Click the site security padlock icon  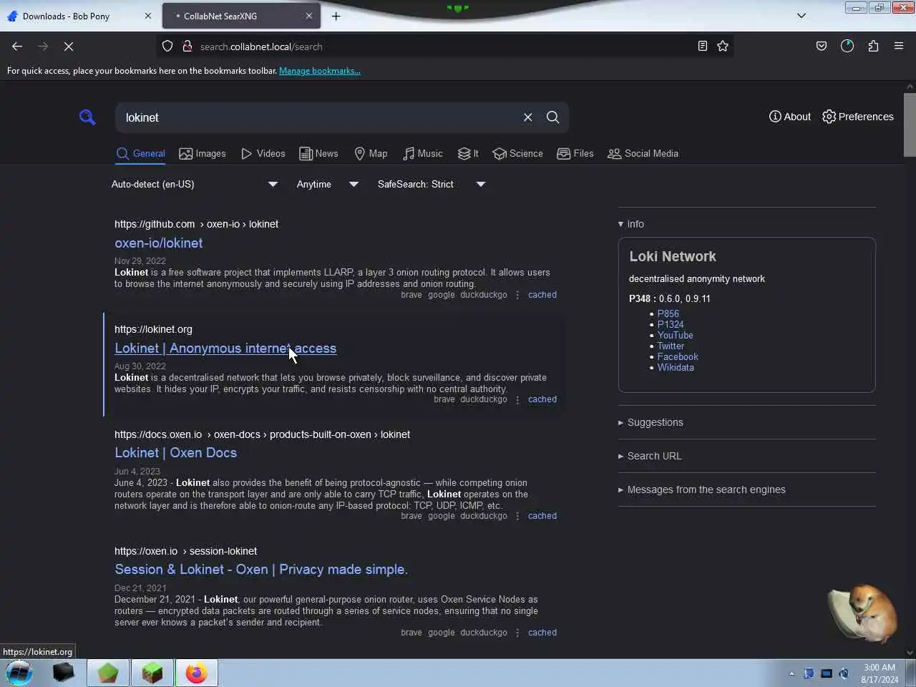[x=187, y=47]
